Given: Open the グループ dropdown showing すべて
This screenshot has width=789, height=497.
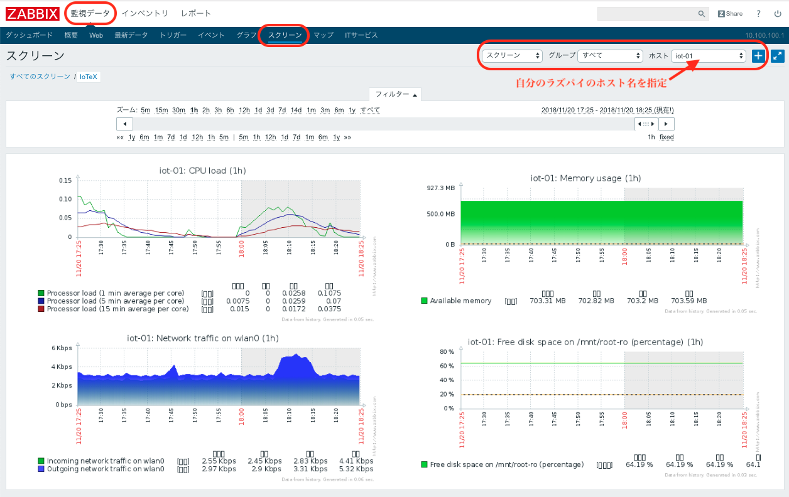Looking at the screenshot, I should point(610,56).
